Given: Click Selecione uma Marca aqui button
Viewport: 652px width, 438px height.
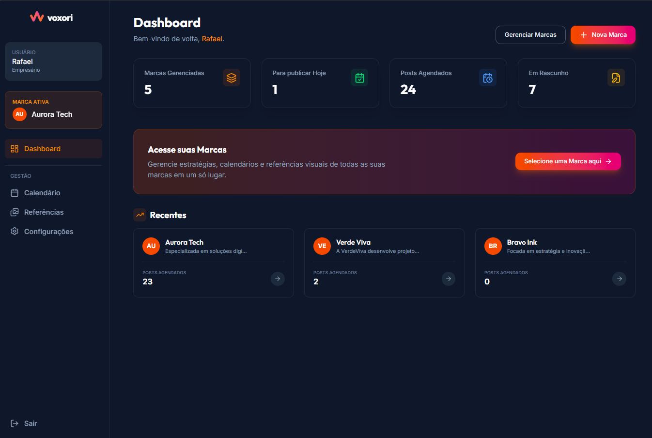Looking at the screenshot, I should point(568,161).
